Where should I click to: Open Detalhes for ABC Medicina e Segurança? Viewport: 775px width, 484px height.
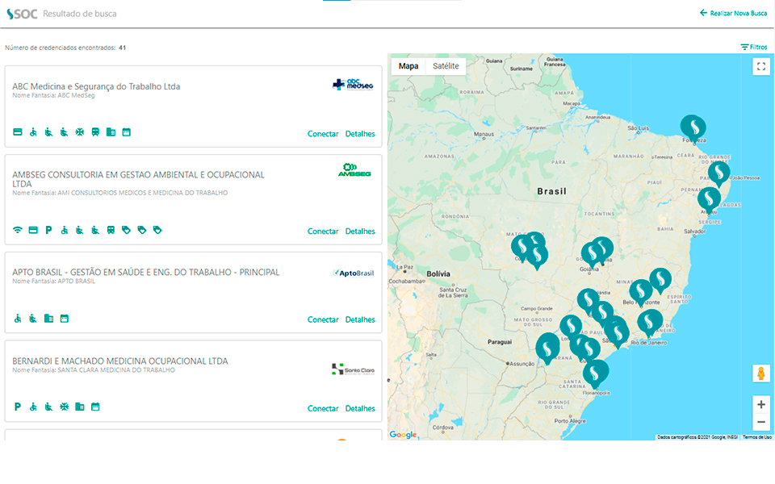coord(360,134)
